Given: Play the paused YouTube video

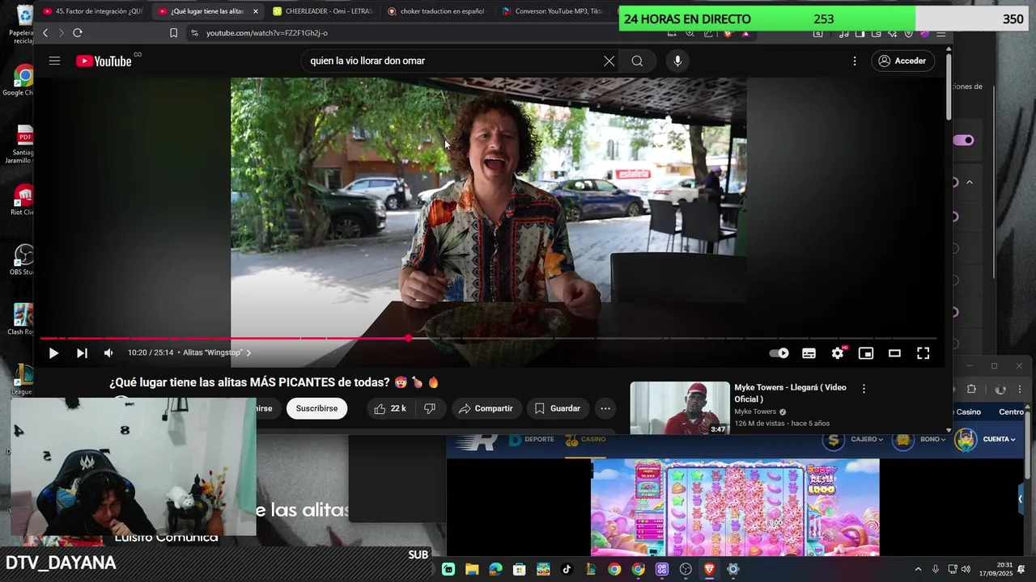Looking at the screenshot, I should pos(53,353).
